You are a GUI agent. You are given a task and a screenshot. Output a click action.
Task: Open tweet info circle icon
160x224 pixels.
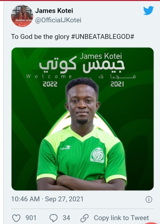click(x=149, y=199)
